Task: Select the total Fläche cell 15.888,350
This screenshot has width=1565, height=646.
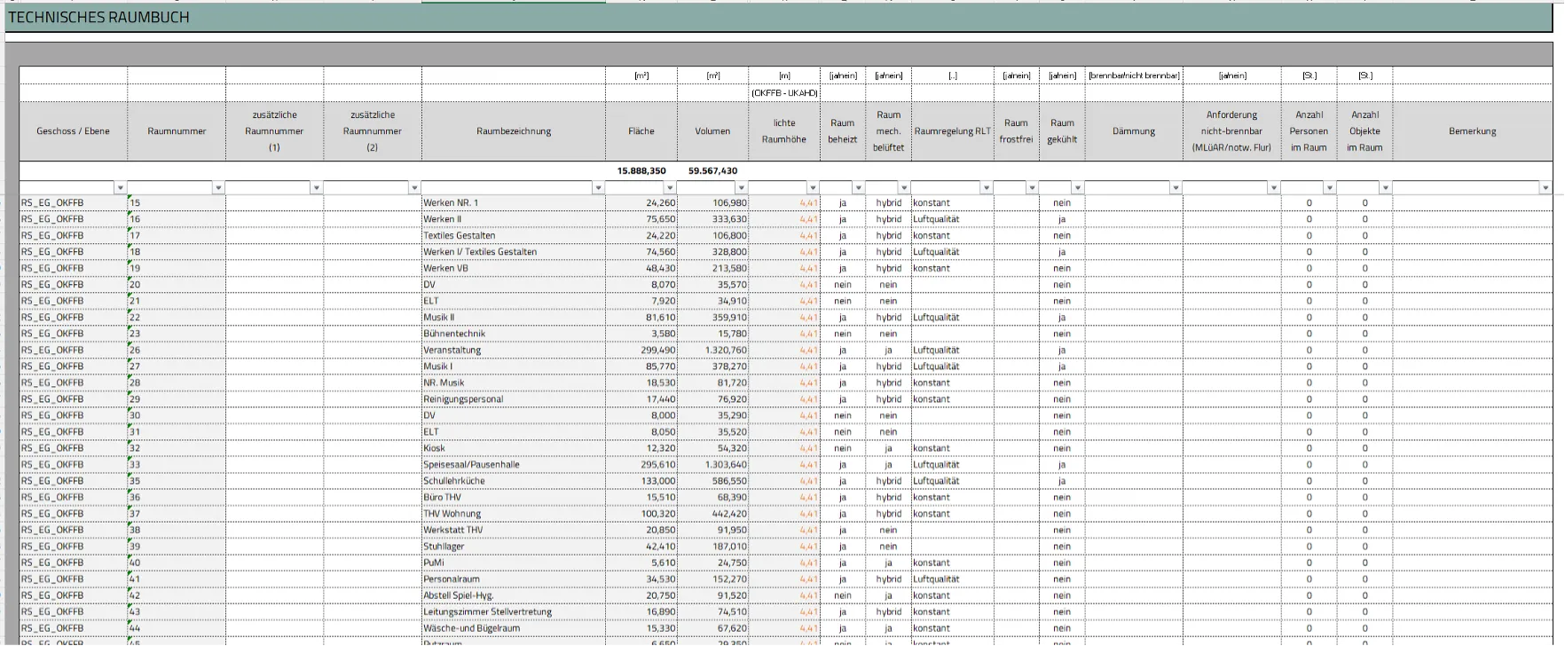Action: click(x=641, y=171)
